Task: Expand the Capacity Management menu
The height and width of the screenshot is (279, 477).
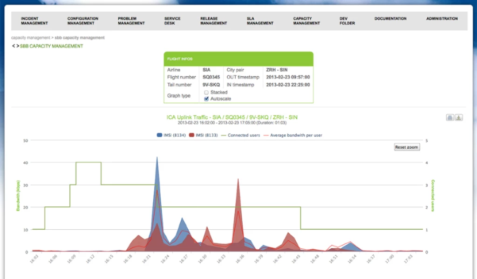Action: pos(306,21)
